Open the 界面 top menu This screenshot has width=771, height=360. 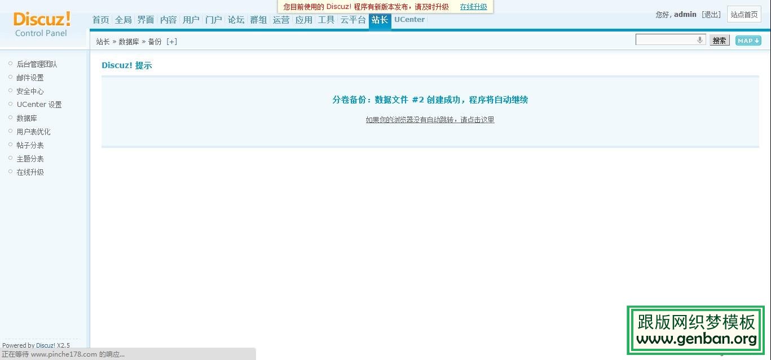(x=146, y=20)
